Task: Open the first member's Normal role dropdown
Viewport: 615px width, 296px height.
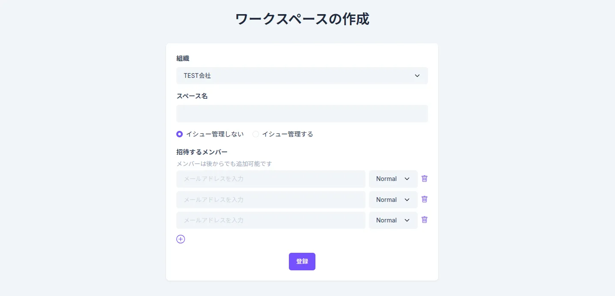Action: [x=392, y=179]
